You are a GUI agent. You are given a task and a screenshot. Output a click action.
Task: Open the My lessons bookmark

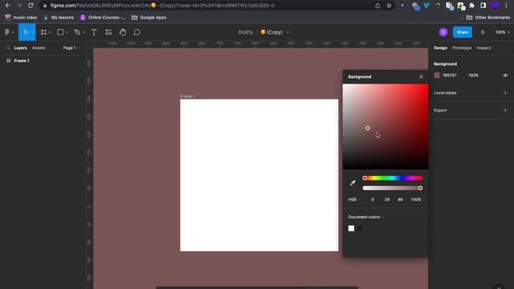[59, 18]
